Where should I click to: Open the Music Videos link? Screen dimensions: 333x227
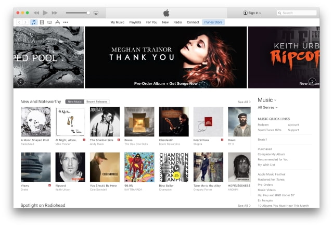coord(266,190)
